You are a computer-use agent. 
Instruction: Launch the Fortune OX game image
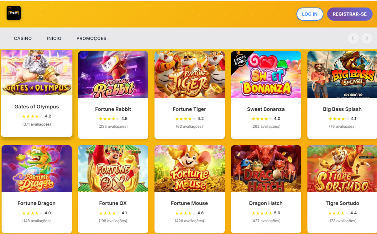(113, 169)
